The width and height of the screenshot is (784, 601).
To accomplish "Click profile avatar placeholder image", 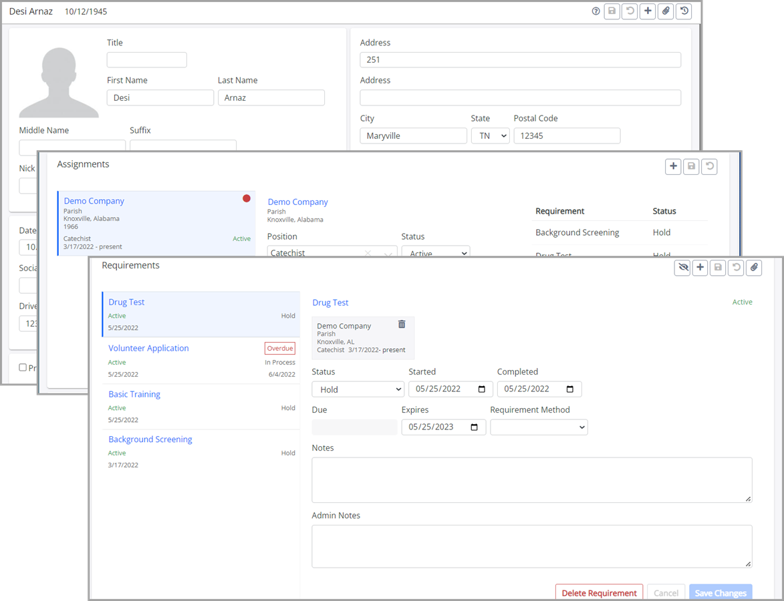I will (x=59, y=82).
